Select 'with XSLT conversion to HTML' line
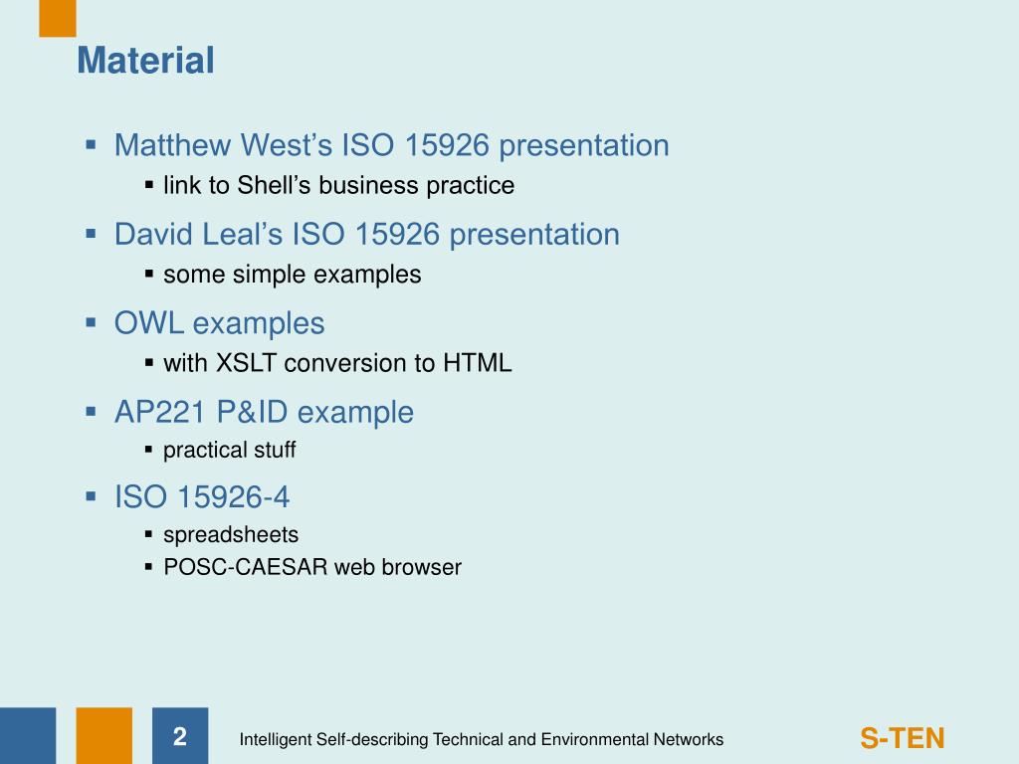1019x764 pixels. pos(337,362)
